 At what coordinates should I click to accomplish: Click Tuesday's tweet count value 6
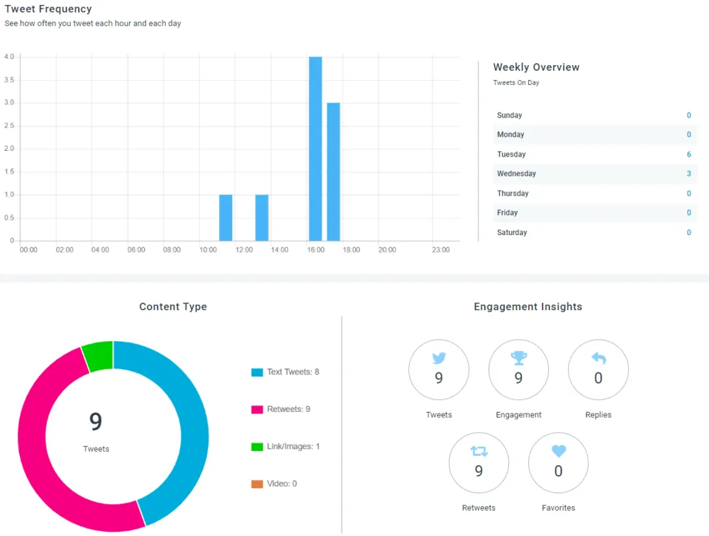688,154
